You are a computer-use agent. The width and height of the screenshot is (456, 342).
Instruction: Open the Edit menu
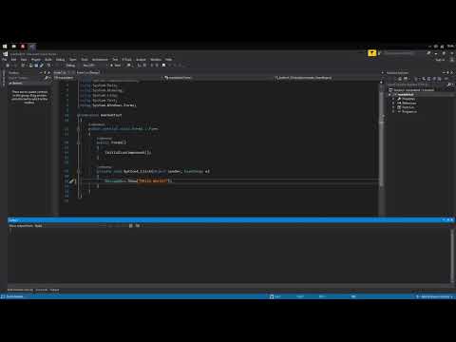tap(14, 60)
